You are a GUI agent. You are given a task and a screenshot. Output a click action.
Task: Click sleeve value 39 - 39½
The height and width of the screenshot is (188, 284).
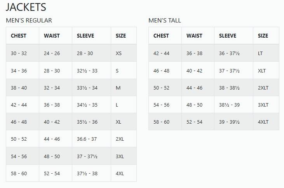pos(229,122)
